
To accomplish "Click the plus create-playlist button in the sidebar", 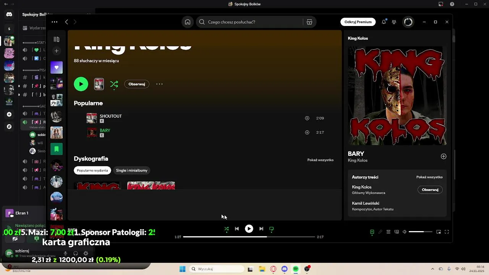I will click(x=57, y=51).
